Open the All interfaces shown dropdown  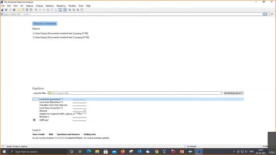tap(234, 93)
